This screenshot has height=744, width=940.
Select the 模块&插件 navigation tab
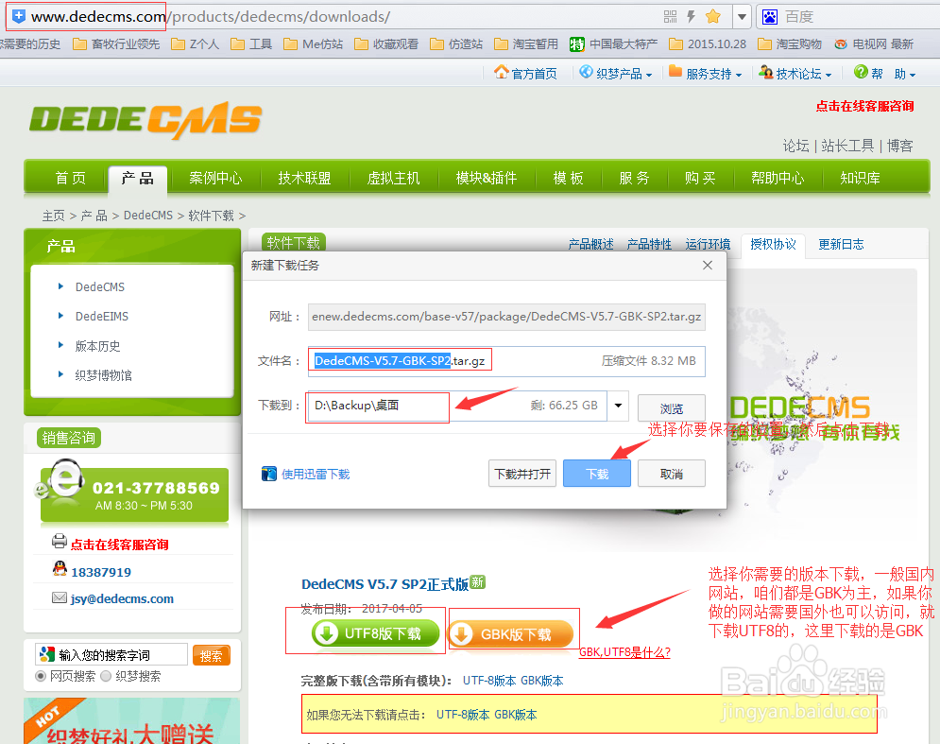click(x=487, y=178)
